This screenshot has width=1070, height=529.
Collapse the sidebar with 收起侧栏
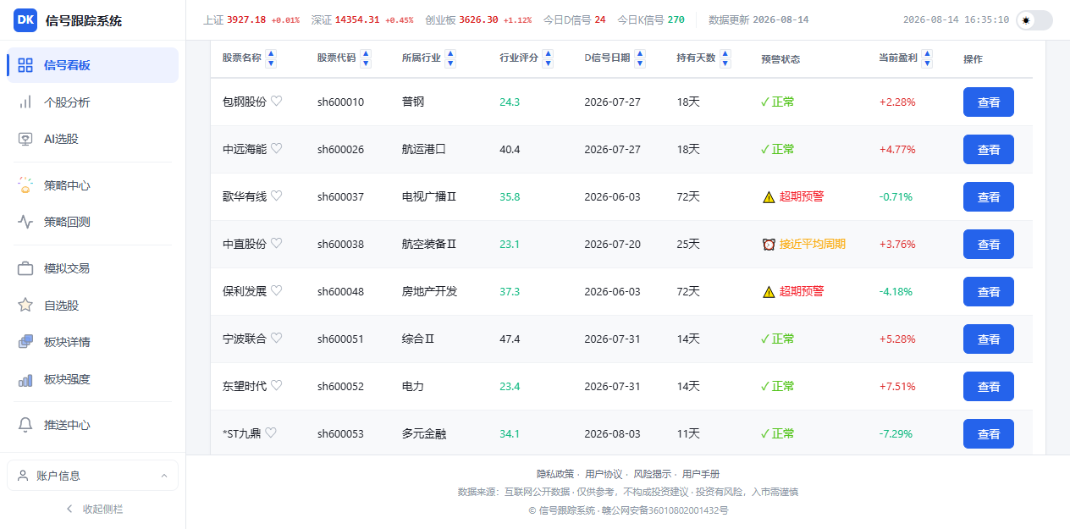[x=93, y=509]
